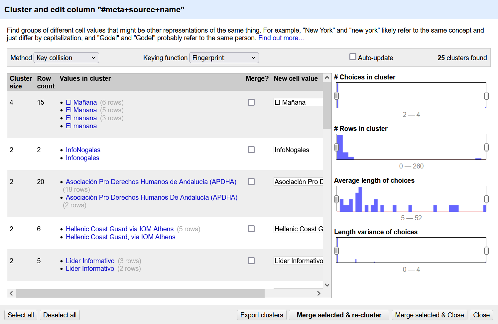Click the horizontal scroll right arrow
The width and height of the screenshot is (498, 324).
tap(318, 293)
